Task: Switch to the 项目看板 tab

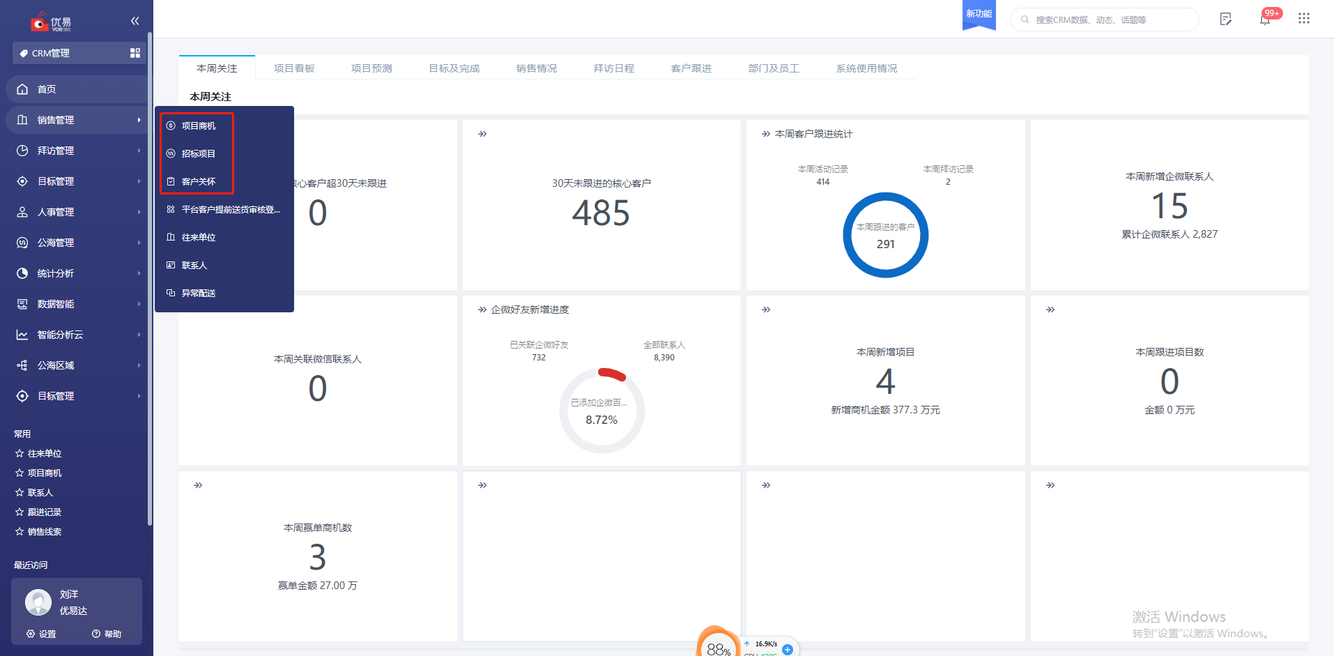Action: pos(294,68)
